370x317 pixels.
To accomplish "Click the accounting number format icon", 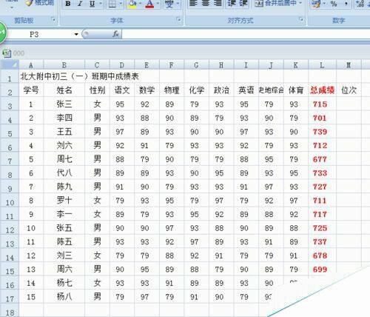I will click(316, 4).
